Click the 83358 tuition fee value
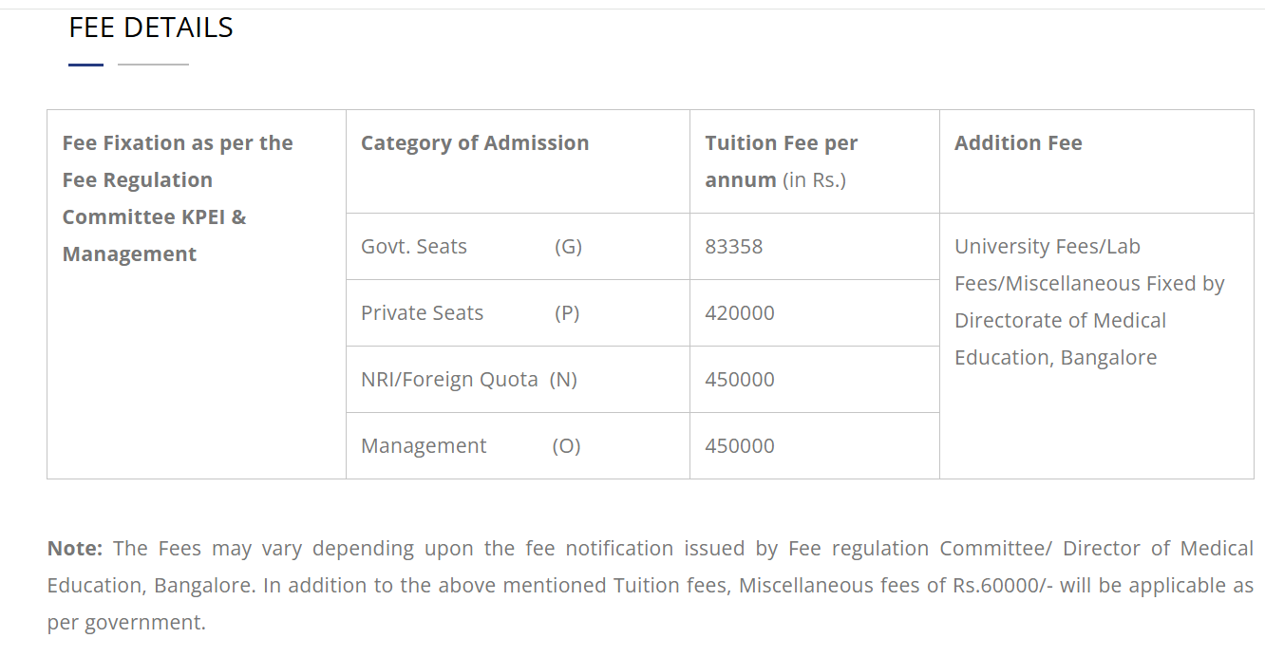 733,247
